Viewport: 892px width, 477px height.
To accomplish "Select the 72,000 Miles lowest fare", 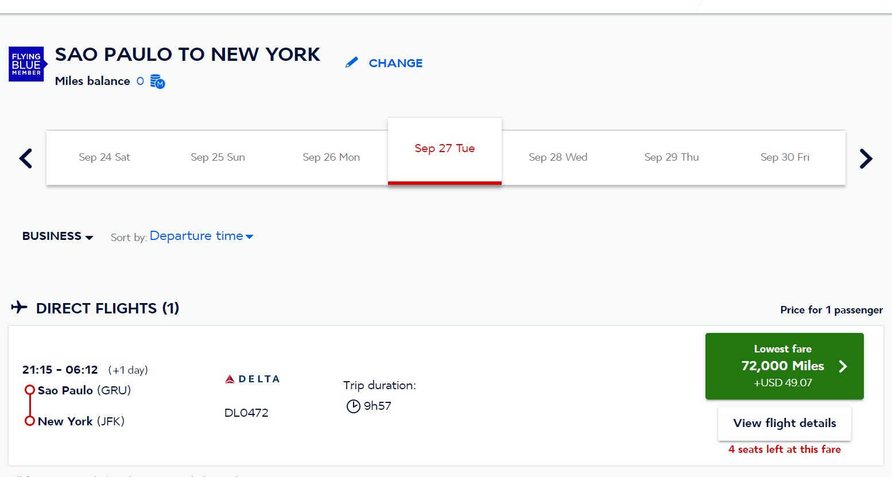I will (785, 366).
